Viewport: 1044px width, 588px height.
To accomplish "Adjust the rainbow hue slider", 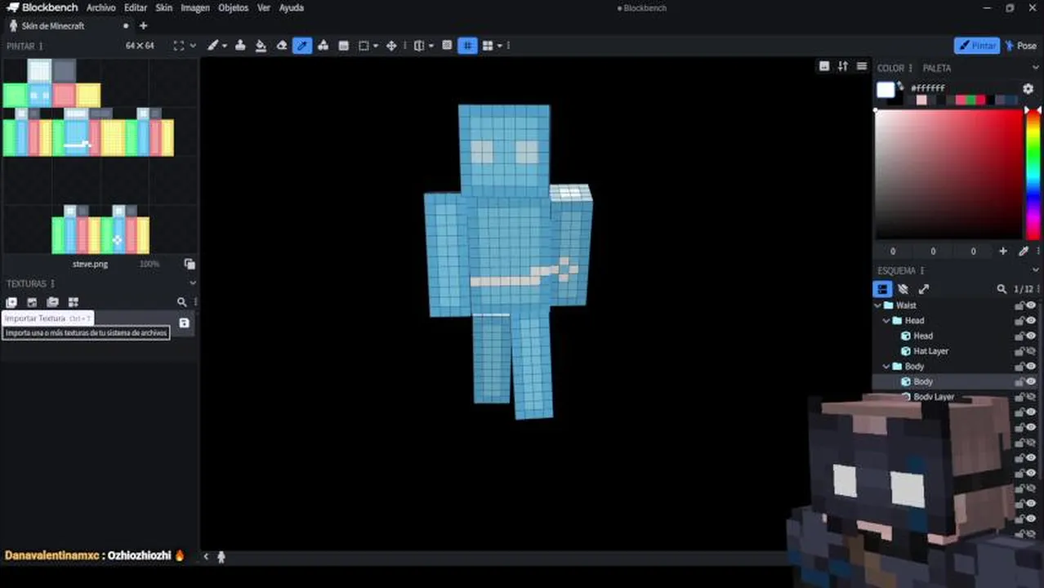I will (1033, 174).
